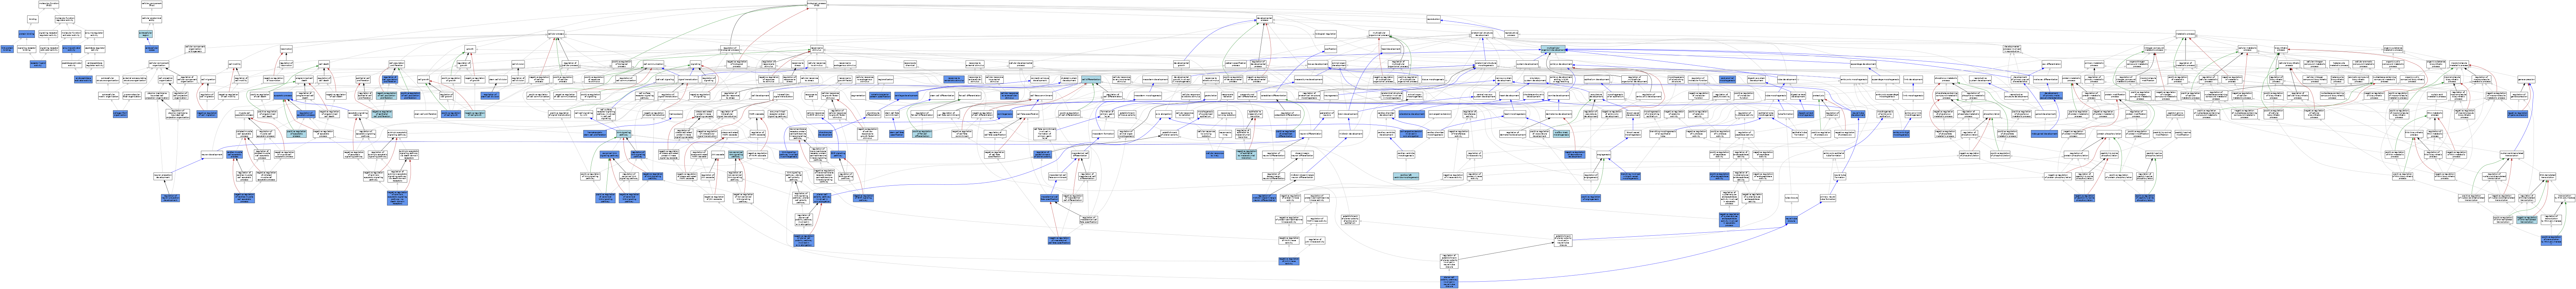This screenshot has height=289, width=2576.
Task: Click the cell migration node
Action: (208, 79)
